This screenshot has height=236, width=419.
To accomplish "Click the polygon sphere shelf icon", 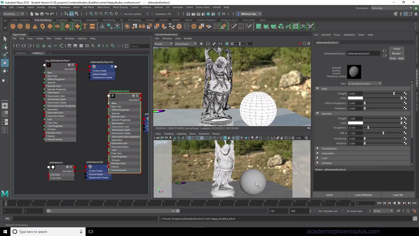I will coord(13,27).
